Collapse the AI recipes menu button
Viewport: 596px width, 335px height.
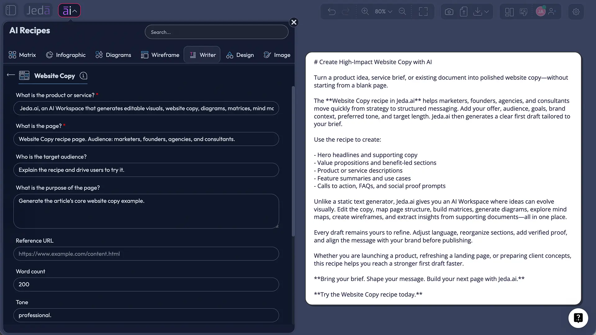70,11
